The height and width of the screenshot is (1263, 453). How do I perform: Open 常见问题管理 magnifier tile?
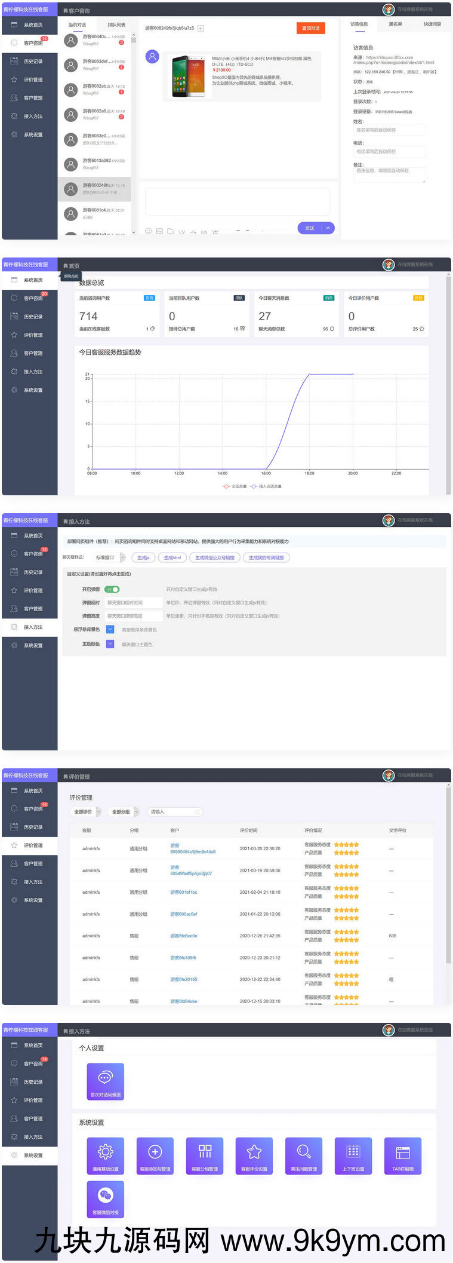[x=304, y=1155]
